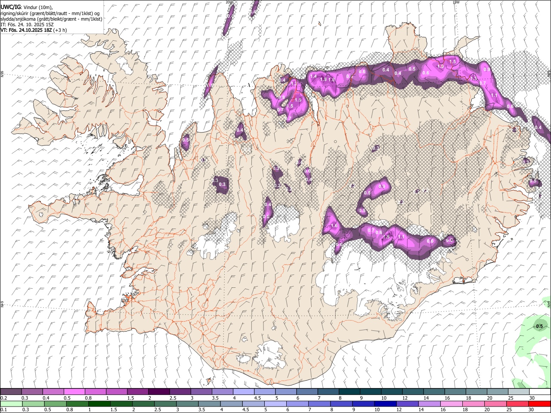This screenshot has width=551, height=413.
Task: Click the '0.5' value in green rain area
Action: [x=539, y=326]
